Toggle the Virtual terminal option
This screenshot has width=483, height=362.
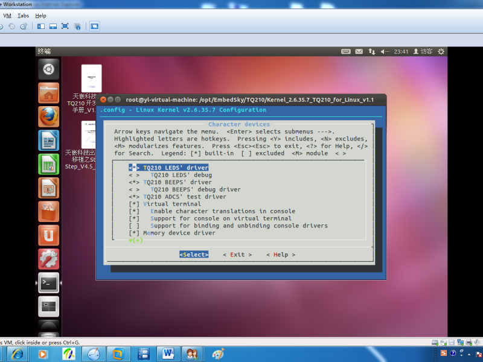click(x=165, y=204)
